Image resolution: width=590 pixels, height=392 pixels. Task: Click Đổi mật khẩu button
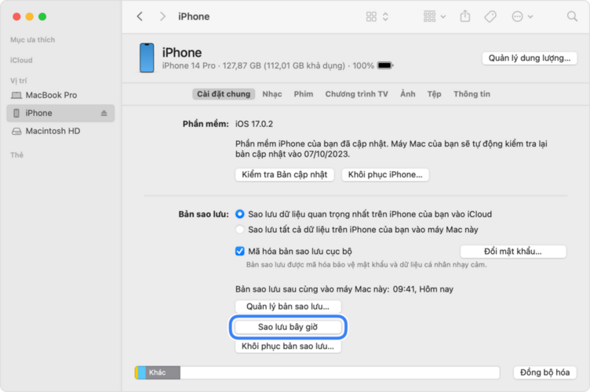pyautogui.click(x=513, y=252)
